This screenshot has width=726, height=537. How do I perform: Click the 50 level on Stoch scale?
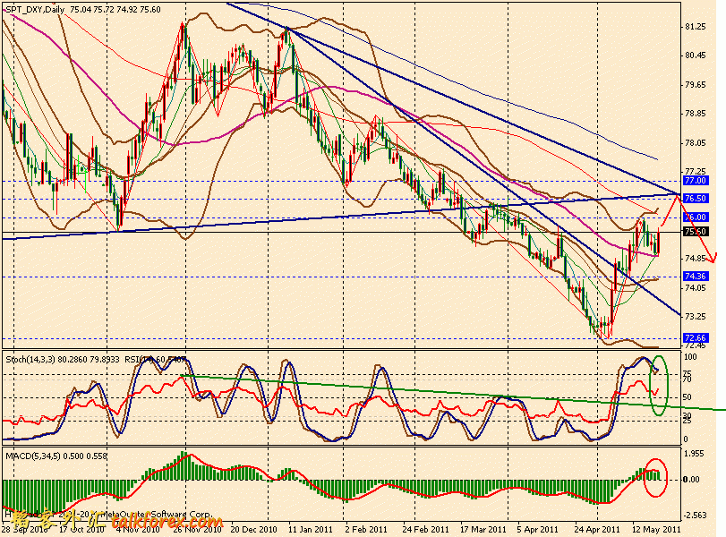tap(688, 397)
